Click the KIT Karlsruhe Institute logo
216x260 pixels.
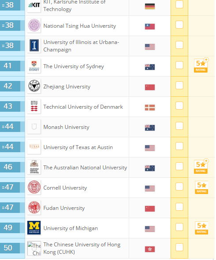34,5
